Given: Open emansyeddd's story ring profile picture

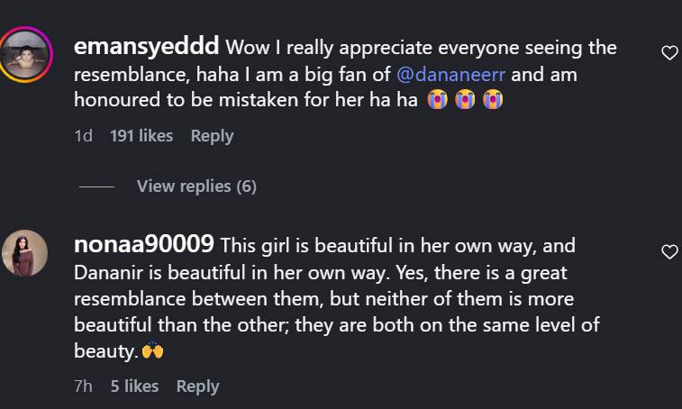Looking at the screenshot, I should pos(26,54).
